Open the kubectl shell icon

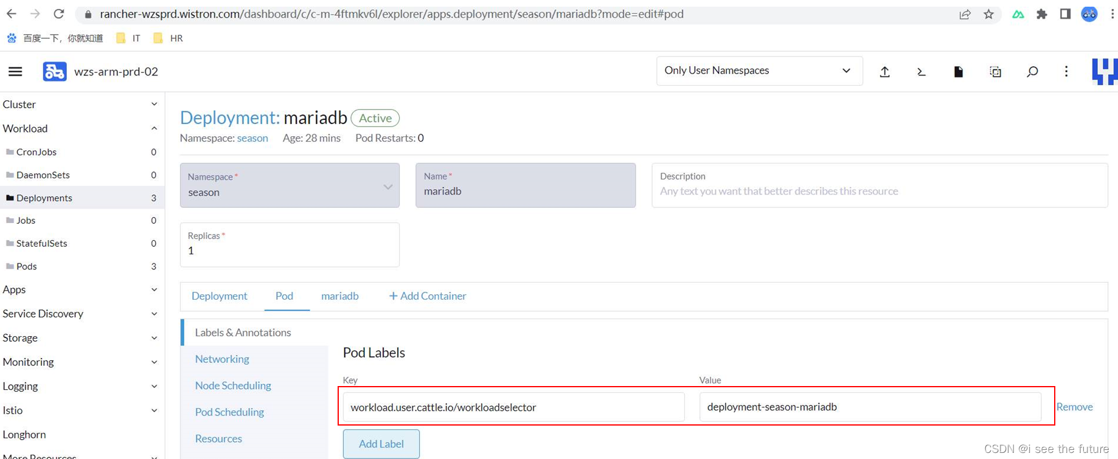pos(922,72)
